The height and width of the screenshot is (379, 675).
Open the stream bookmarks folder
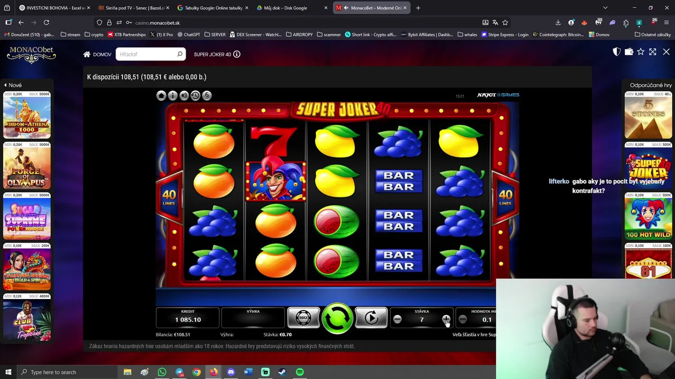(70, 35)
